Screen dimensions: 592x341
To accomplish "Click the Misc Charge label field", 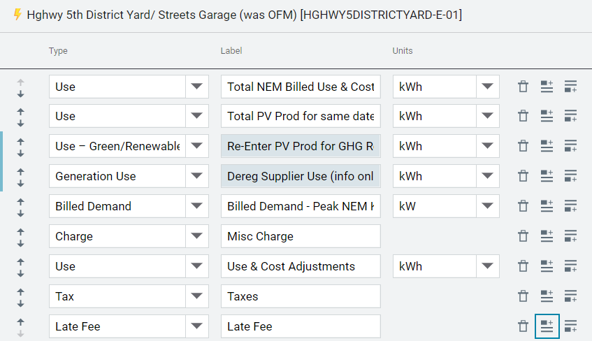I will coord(301,236).
